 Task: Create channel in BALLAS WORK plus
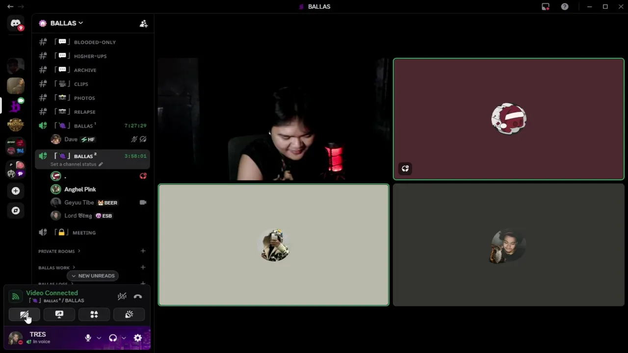(143, 267)
